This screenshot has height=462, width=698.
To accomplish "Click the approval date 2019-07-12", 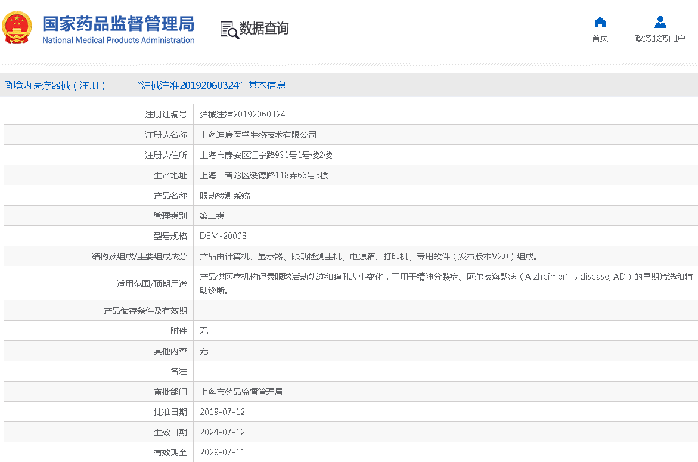I will click(222, 412).
